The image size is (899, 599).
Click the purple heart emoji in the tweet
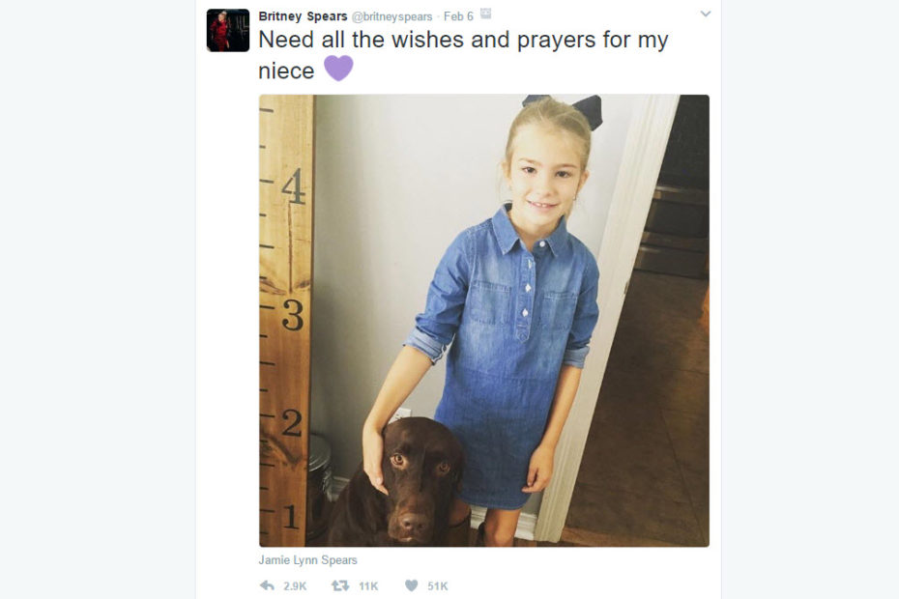pos(339,69)
